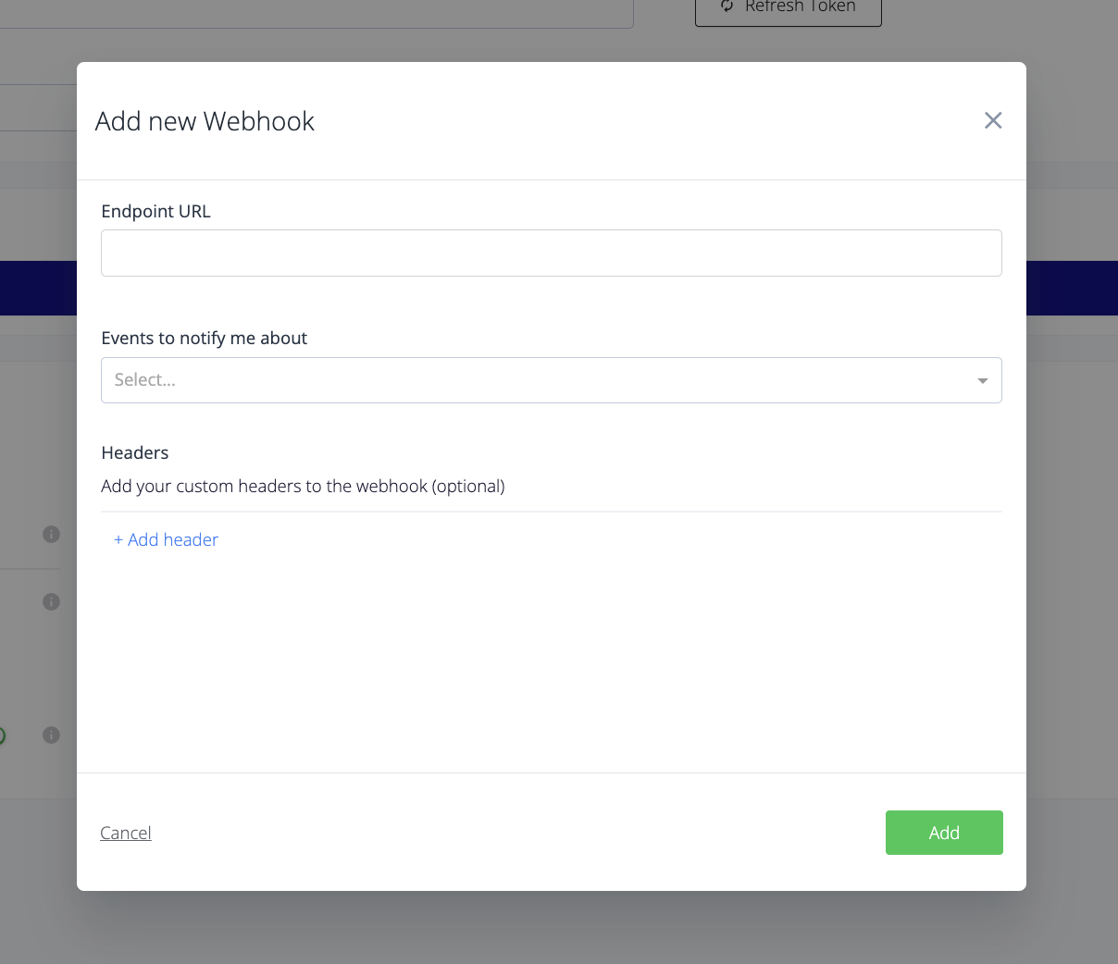Click the Endpoint URL label

pos(155,211)
